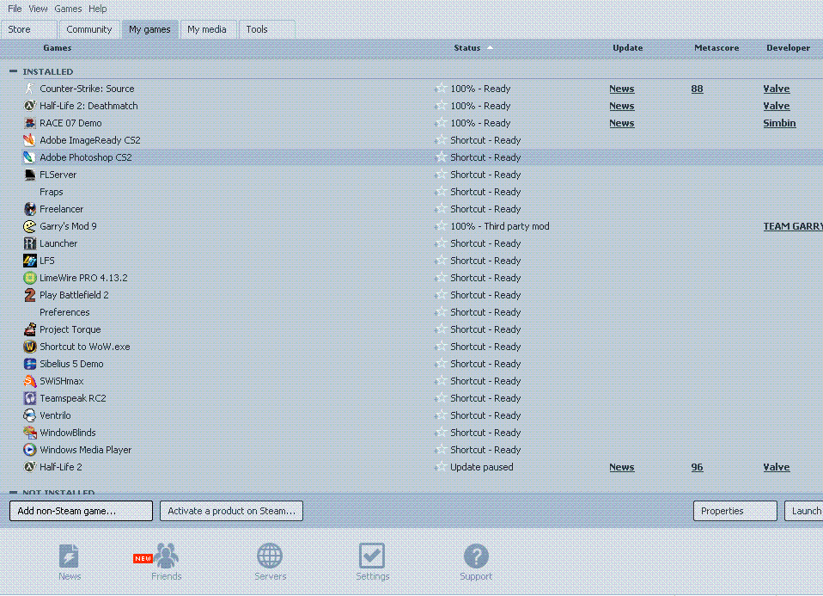Click the Launch button
This screenshot has width=823, height=596.
tap(804, 511)
